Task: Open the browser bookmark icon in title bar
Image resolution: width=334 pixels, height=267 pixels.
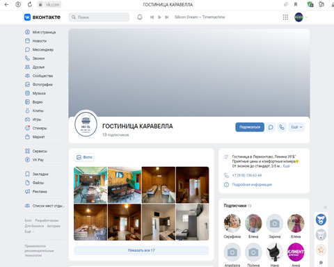Action: [296, 4]
